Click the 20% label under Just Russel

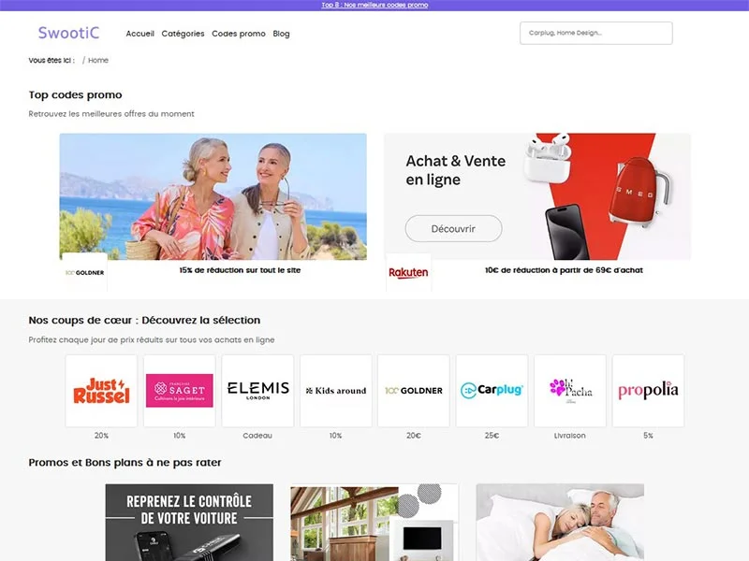101,436
